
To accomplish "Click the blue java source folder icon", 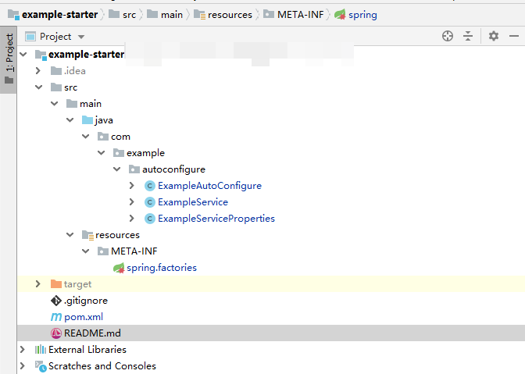I will [x=87, y=119].
